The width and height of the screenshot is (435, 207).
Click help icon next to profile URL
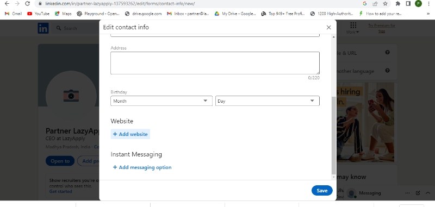pyautogui.click(x=388, y=52)
